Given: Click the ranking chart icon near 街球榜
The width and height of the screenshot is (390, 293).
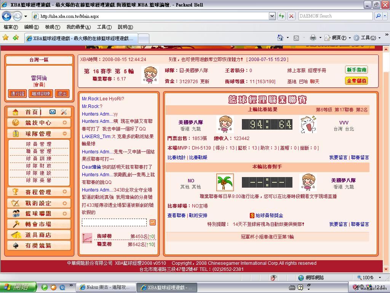Looking at the screenshot, I should 87,238.
